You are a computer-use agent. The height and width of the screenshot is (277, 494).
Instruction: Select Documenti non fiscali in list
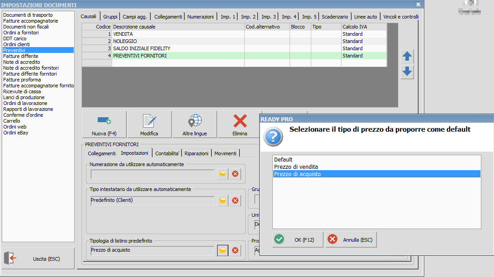pos(38,27)
